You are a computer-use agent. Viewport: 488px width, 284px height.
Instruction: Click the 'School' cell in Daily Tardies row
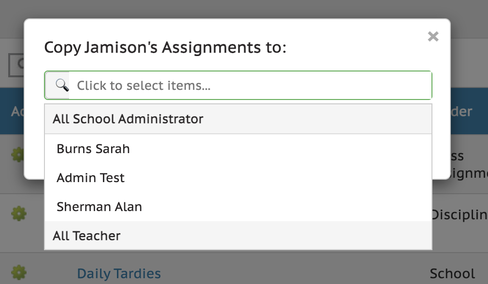coord(452,274)
